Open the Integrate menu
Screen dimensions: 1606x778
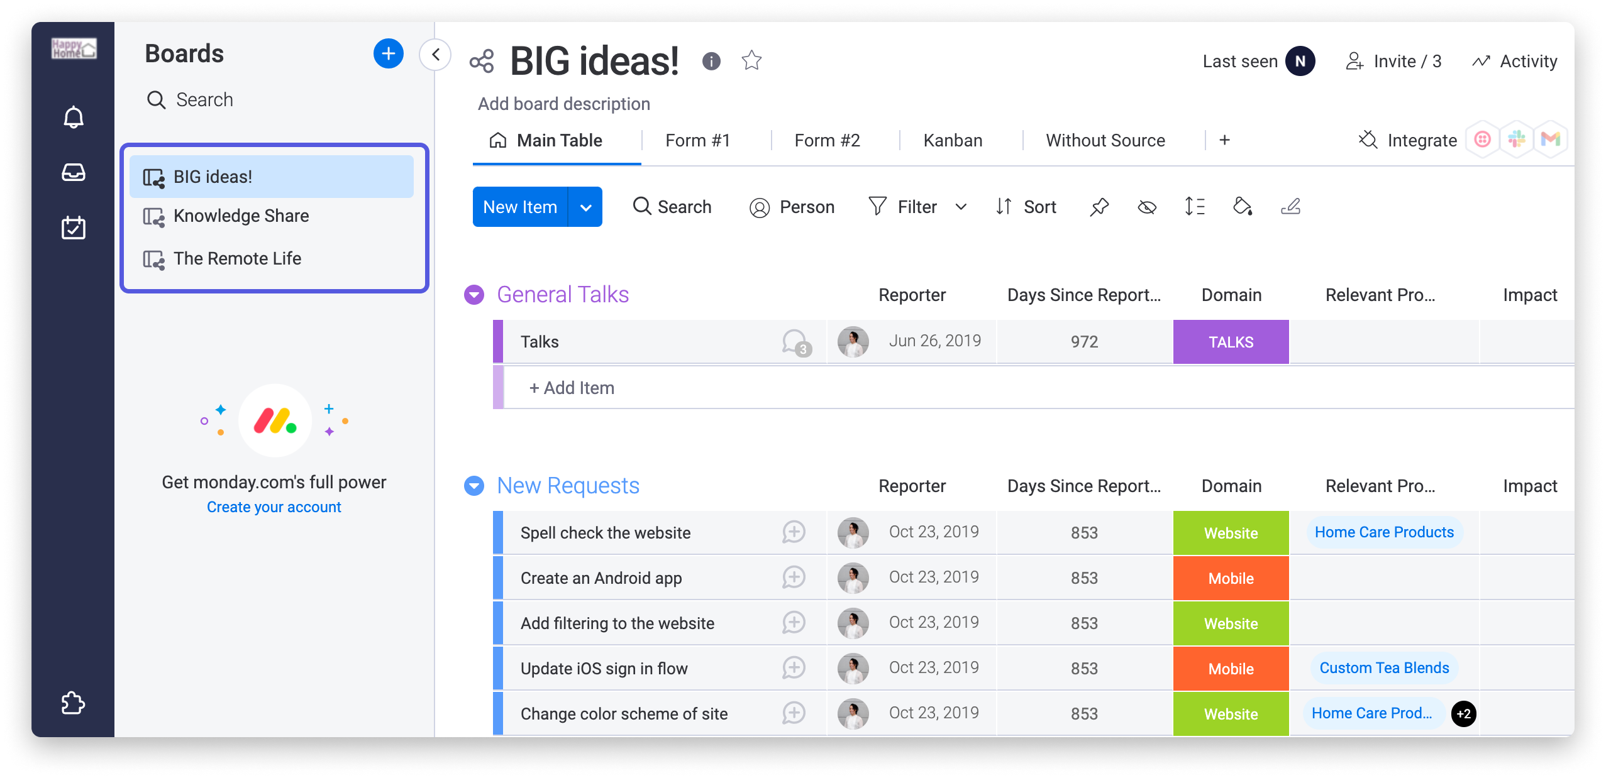tap(1407, 140)
